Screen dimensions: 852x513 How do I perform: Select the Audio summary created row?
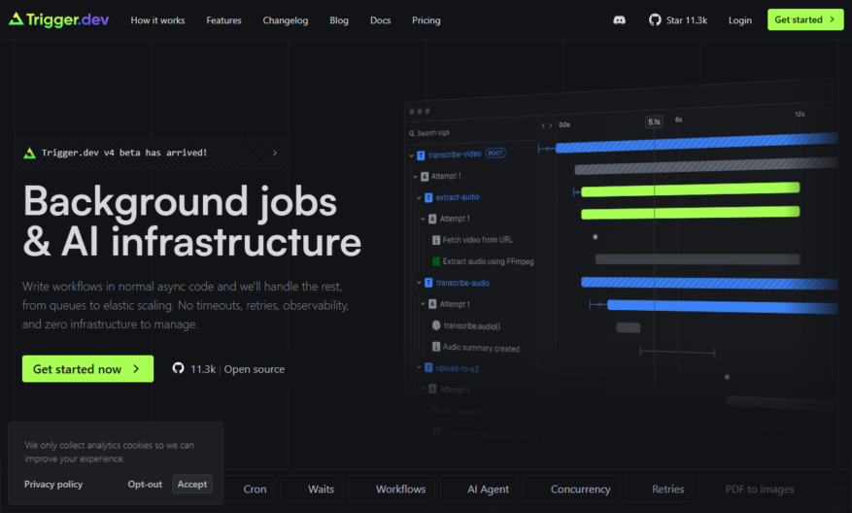click(476, 348)
